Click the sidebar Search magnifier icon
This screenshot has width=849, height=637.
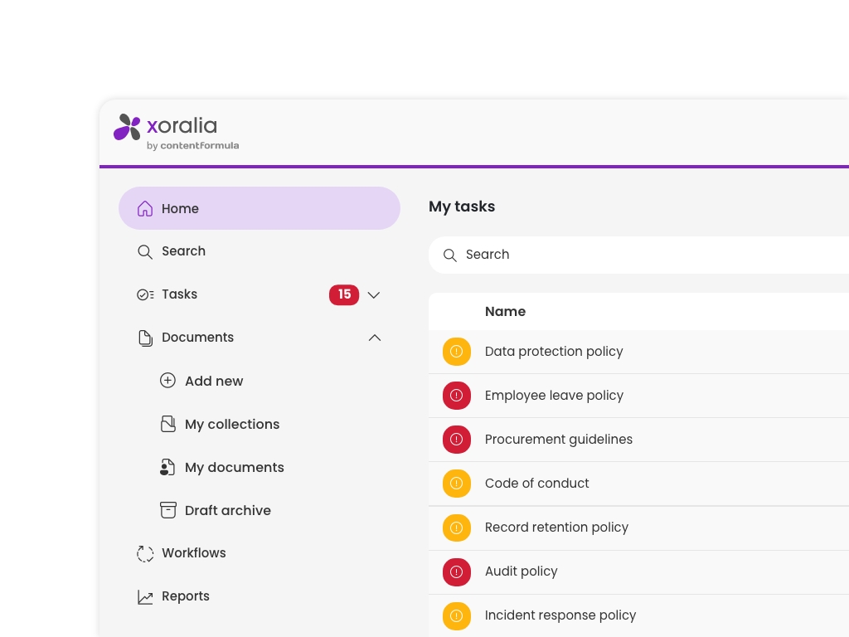pos(144,251)
